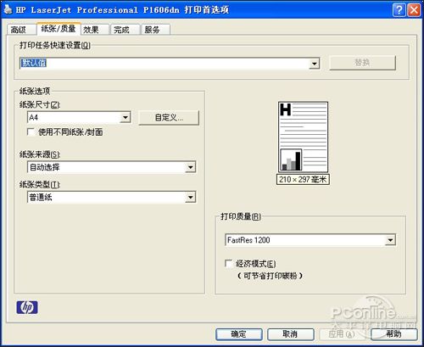Click the 可节省打印碳粉 note text
The width and height of the screenshot is (424, 347).
pos(270,276)
